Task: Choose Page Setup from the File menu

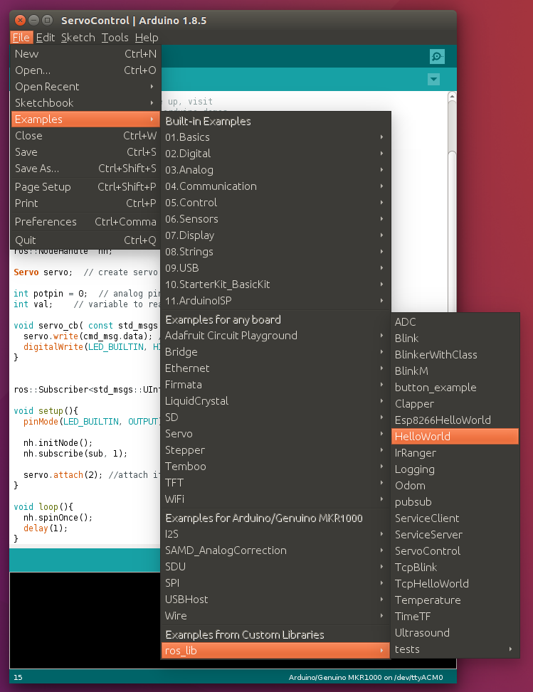Action: point(85,186)
